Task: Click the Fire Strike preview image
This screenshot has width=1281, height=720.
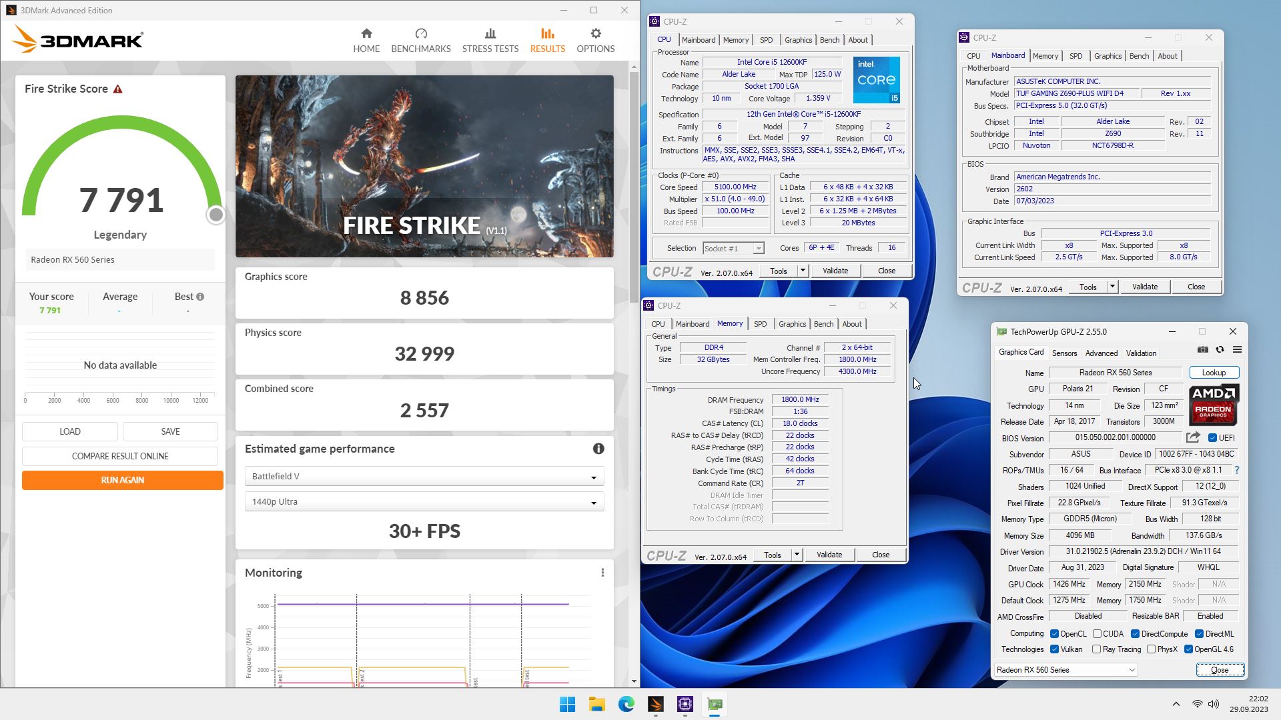Action: pyautogui.click(x=424, y=166)
